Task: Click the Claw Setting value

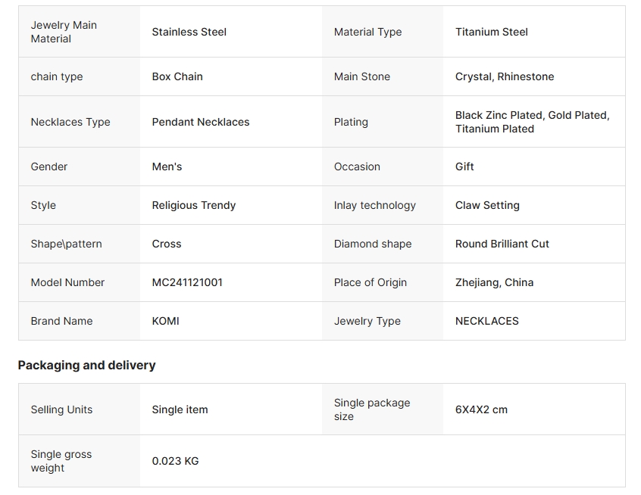Action: point(487,205)
